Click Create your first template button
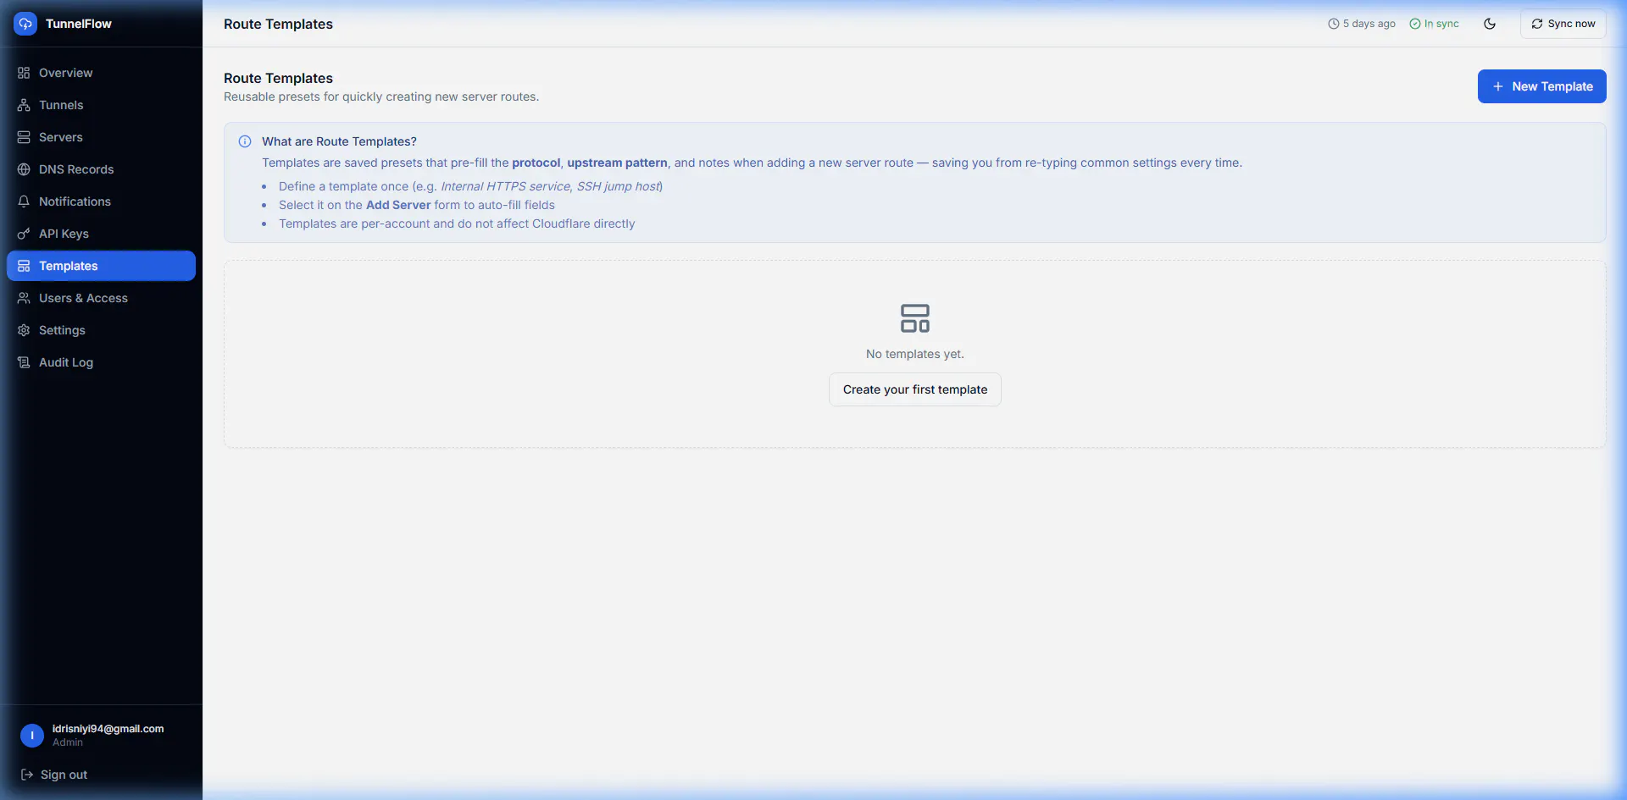Image resolution: width=1627 pixels, height=800 pixels. (x=915, y=389)
